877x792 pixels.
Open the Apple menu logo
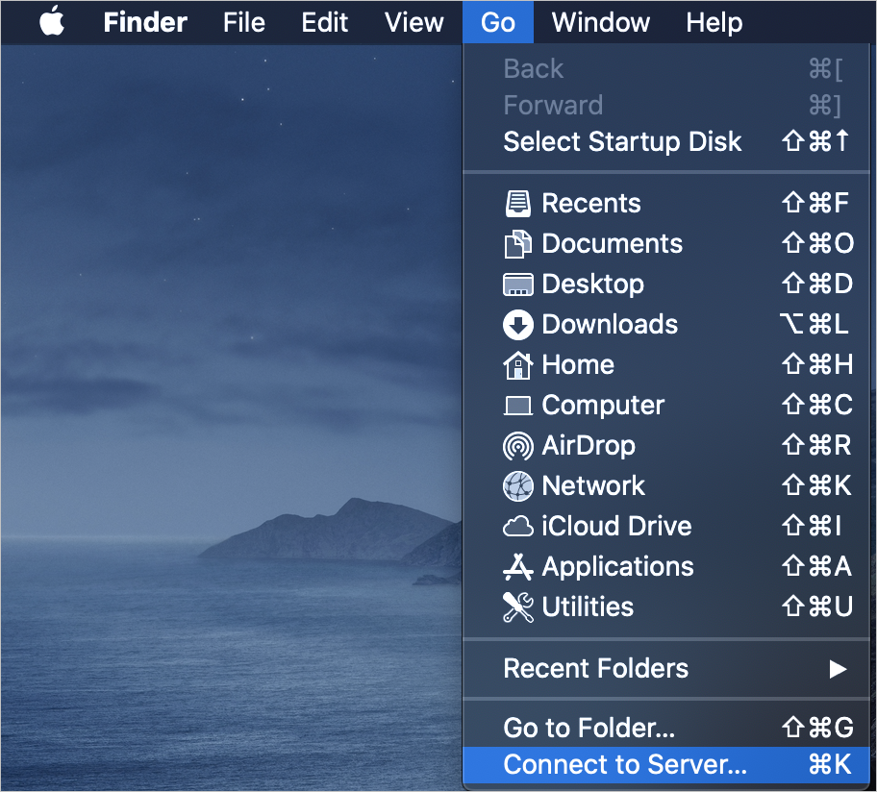click(x=52, y=21)
